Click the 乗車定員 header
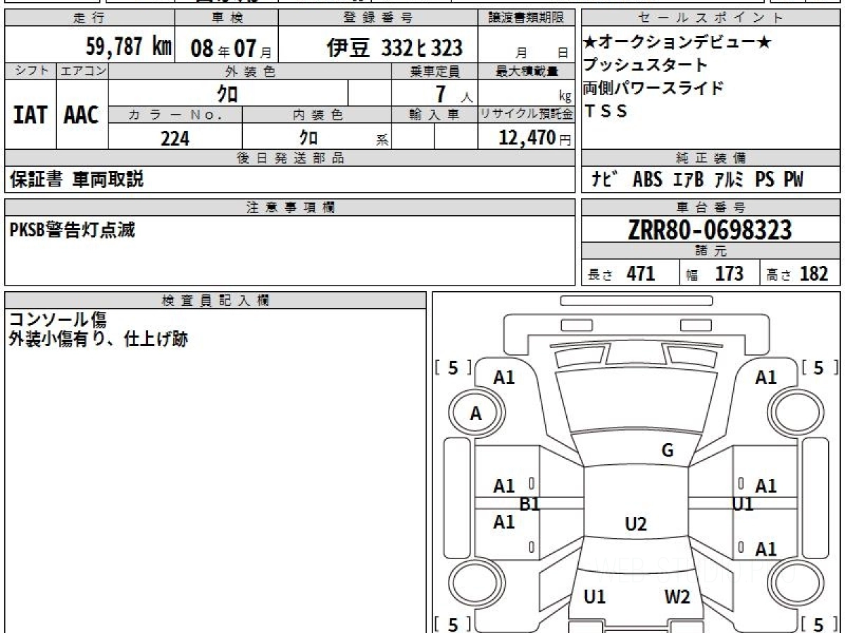845x633 pixels. [434, 71]
